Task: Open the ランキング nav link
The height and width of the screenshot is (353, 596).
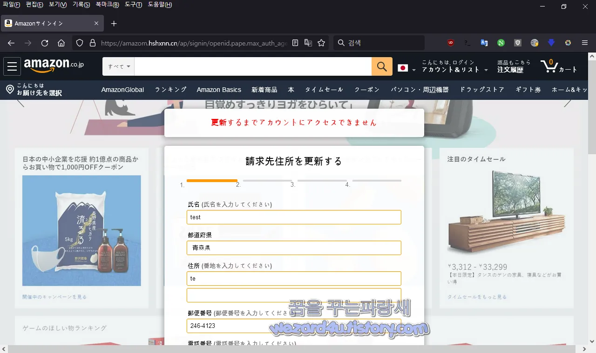Action: (x=170, y=90)
